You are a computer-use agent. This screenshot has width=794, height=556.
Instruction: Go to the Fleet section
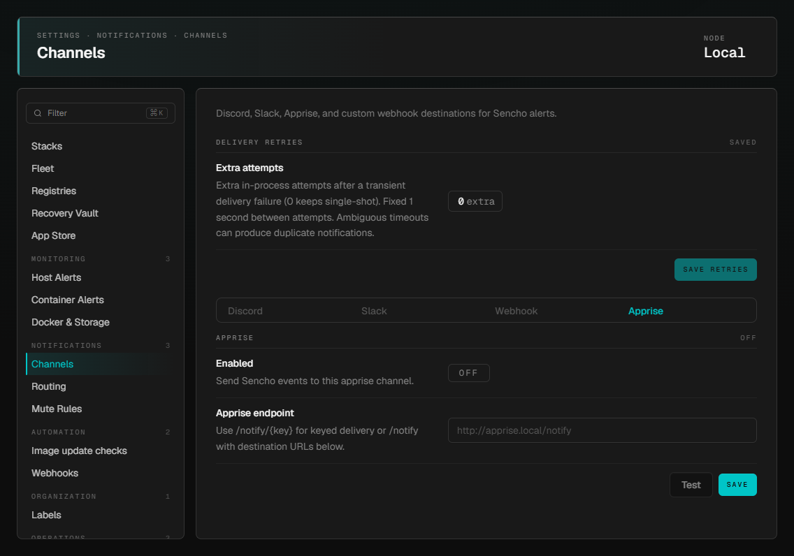point(43,168)
